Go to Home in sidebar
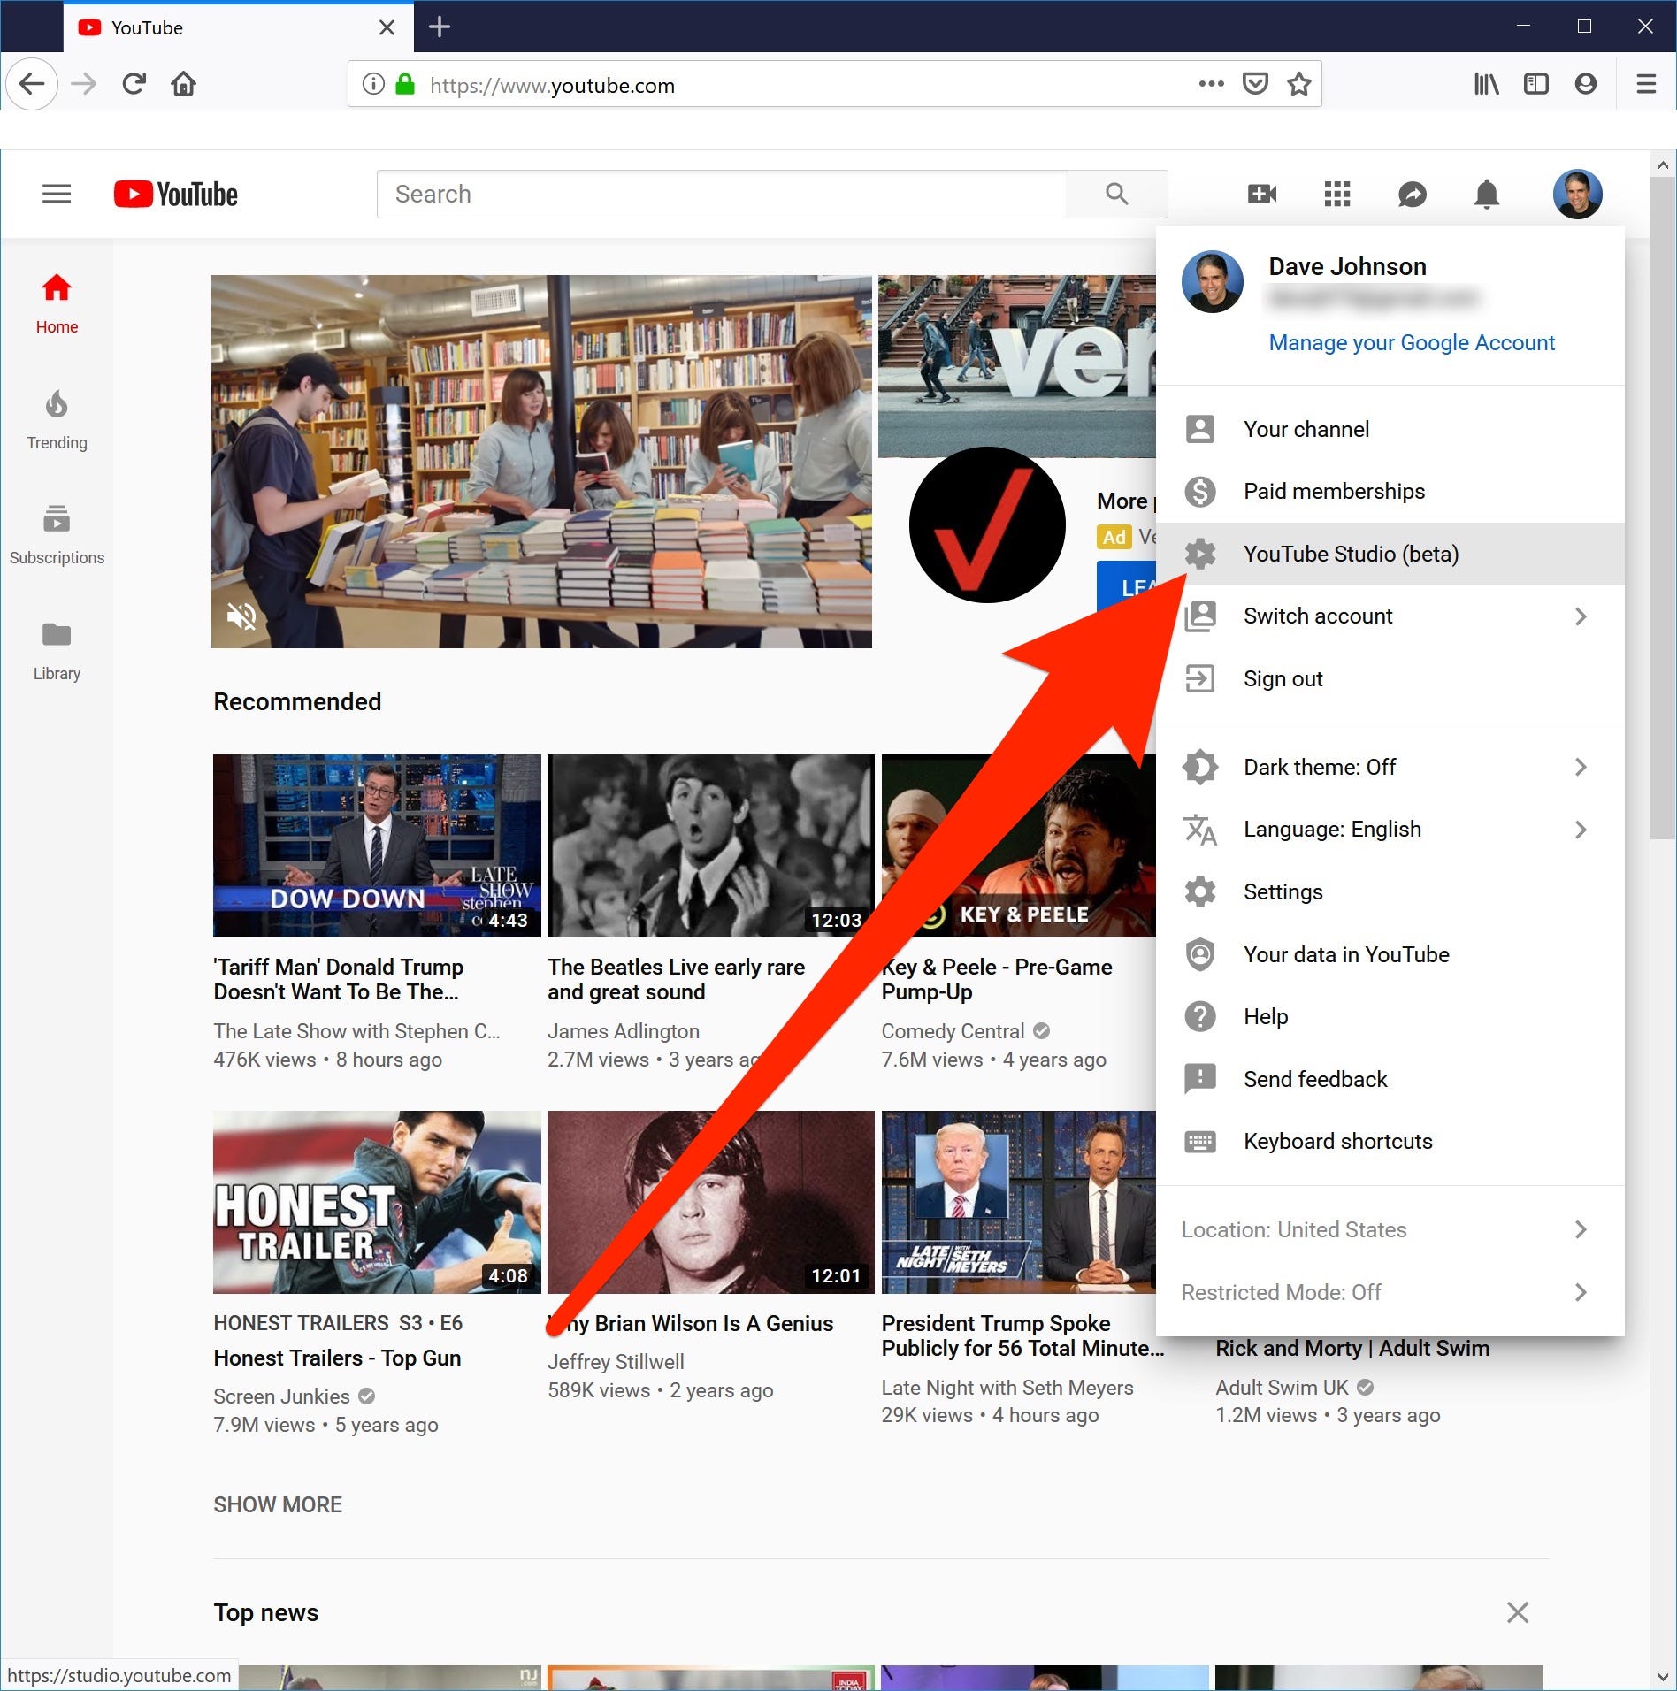Viewport: 1677px width, 1691px height. click(x=57, y=304)
